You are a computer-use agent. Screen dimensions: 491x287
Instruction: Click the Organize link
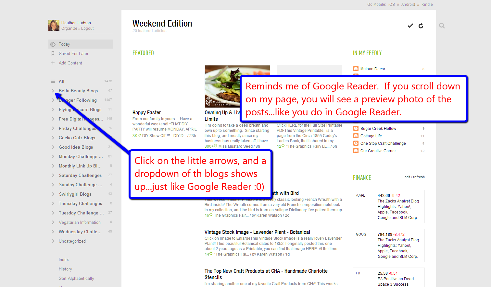[x=69, y=29]
